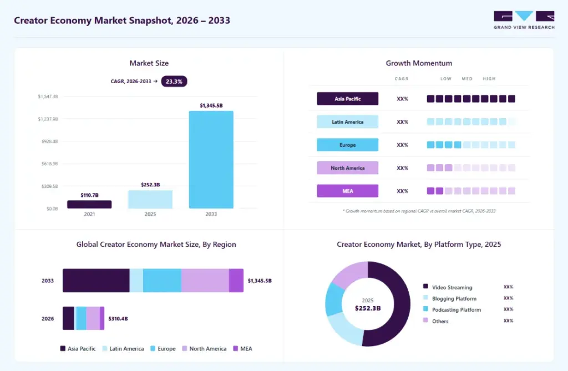Click XX% CAGR value in Europe row
Screen dimensions: 568x371
click(x=403, y=145)
